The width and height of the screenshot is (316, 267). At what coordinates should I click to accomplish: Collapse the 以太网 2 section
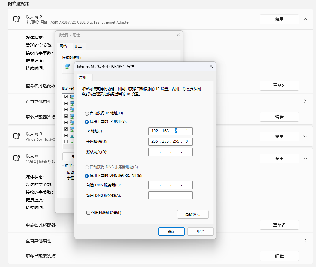[305, 19]
